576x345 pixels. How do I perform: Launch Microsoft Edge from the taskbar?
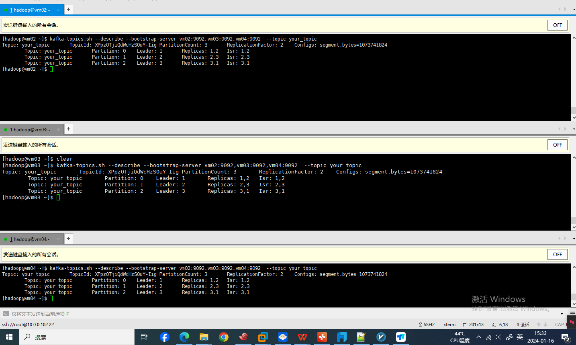[x=184, y=337]
